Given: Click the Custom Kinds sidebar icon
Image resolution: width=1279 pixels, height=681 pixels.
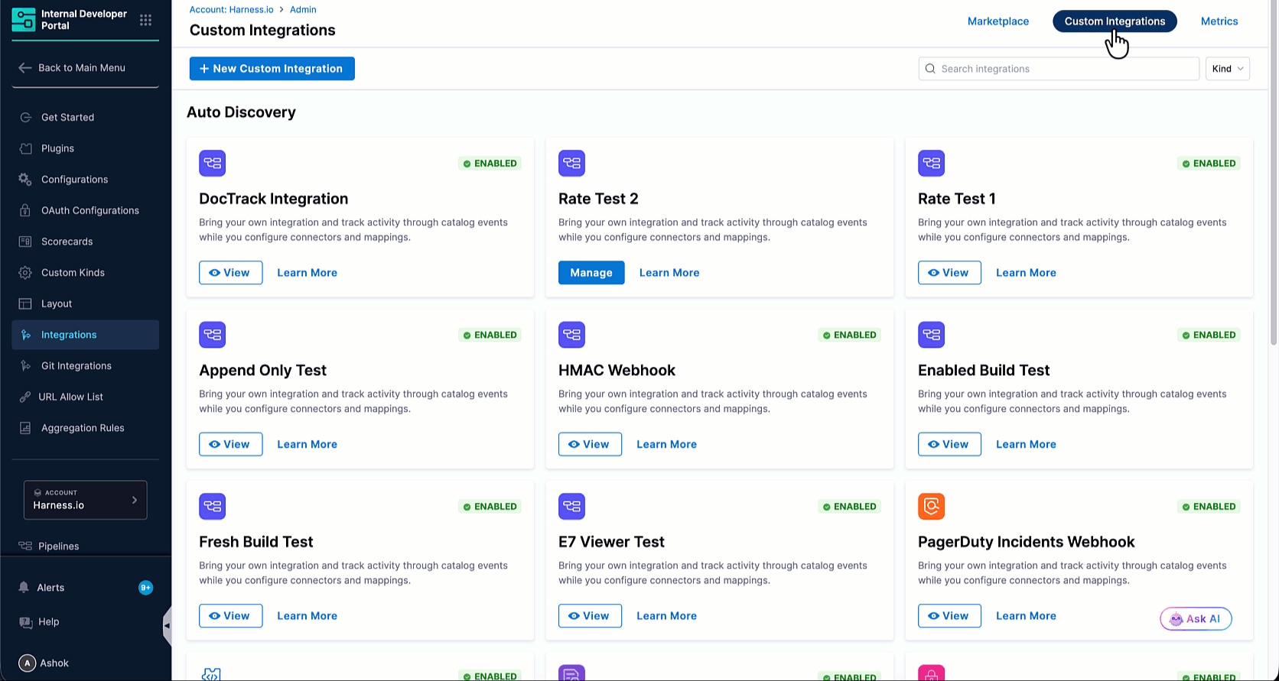Looking at the screenshot, I should click(25, 273).
